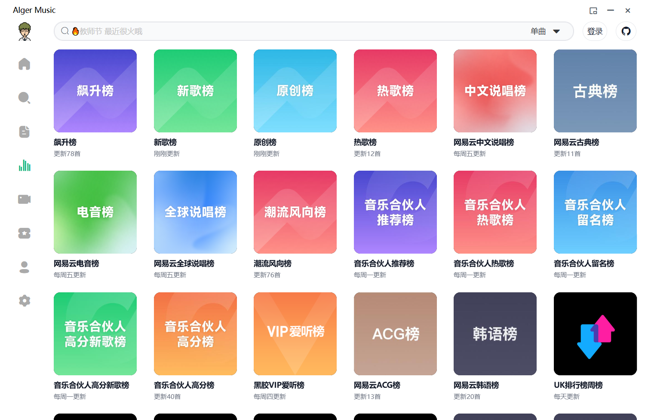The height and width of the screenshot is (420, 645).
Task: Open the 音乐合伙人留名榜 cover
Action: coord(595,212)
